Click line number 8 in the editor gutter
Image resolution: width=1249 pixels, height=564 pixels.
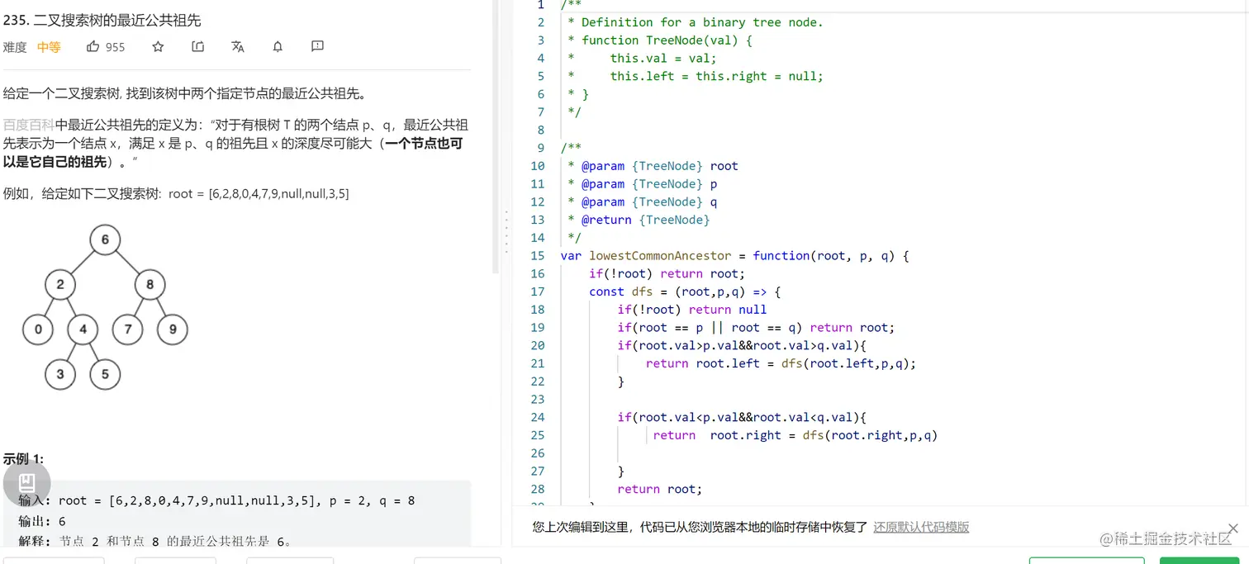[x=541, y=130]
